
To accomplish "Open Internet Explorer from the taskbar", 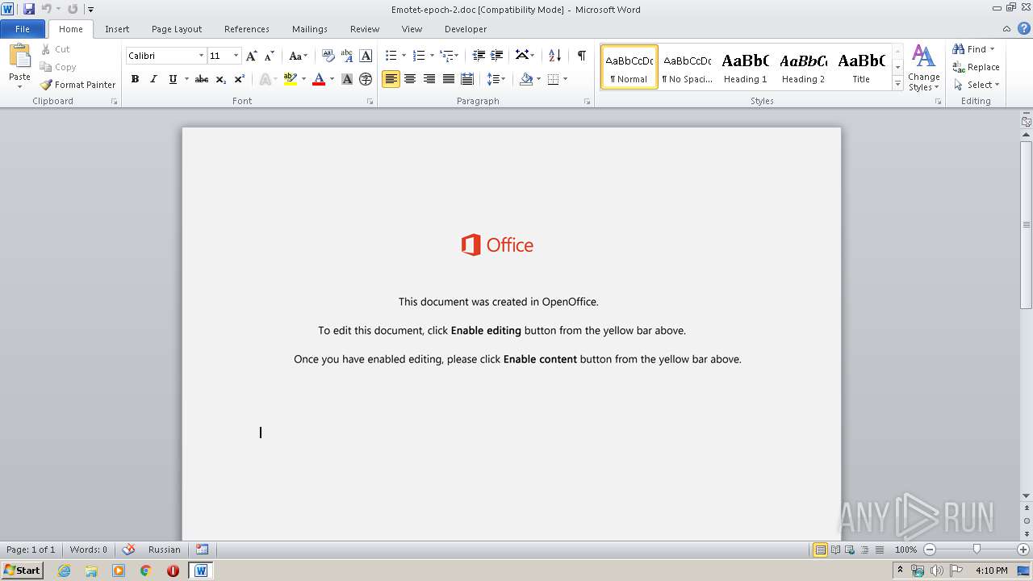I will tap(65, 571).
